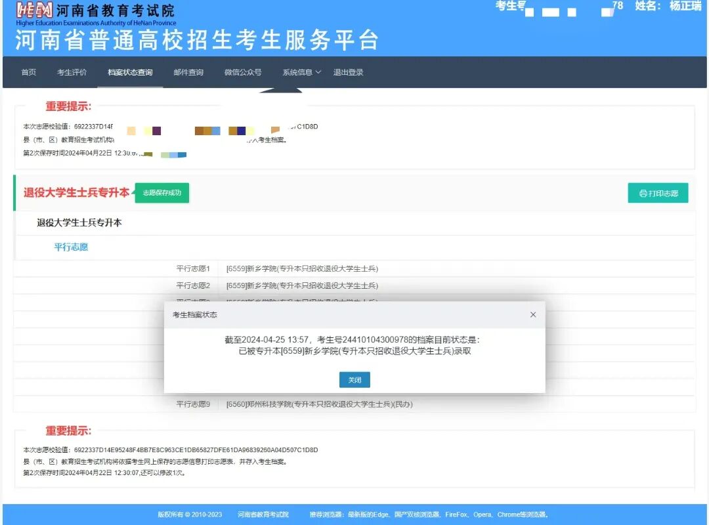Close the 考生档案状态 dialog with the X
This screenshot has width=709, height=525.
(532, 315)
